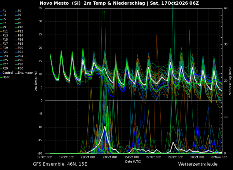The image size is (233, 170).
Task: Click the P21 legend label
Action: 4,52
